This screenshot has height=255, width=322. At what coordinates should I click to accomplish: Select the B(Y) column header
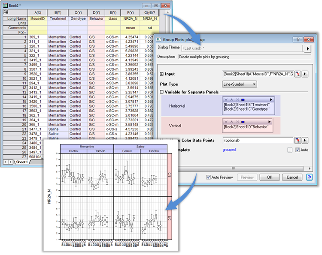coord(57,13)
